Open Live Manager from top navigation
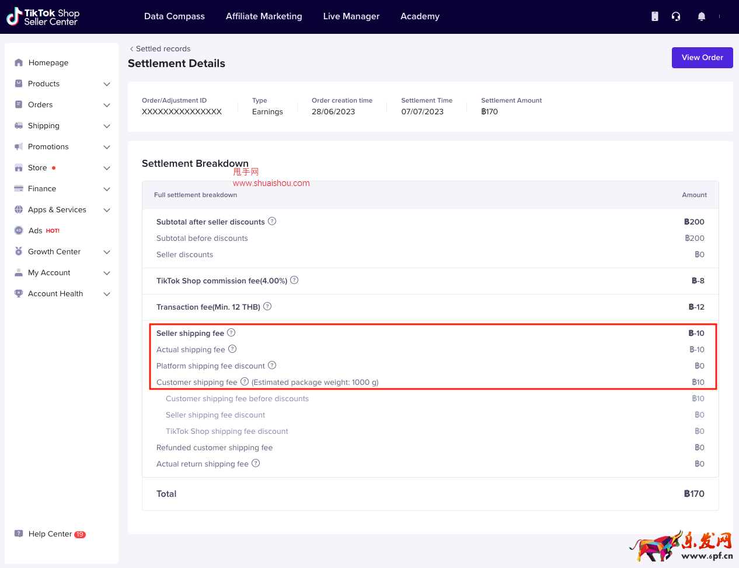The width and height of the screenshot is (739, 568). click(x=351, y=16)
